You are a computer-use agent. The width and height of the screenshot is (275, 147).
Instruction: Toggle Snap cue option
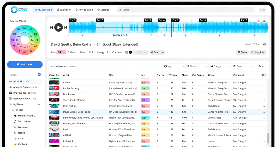pyautogui.click(x=157, y=52)
